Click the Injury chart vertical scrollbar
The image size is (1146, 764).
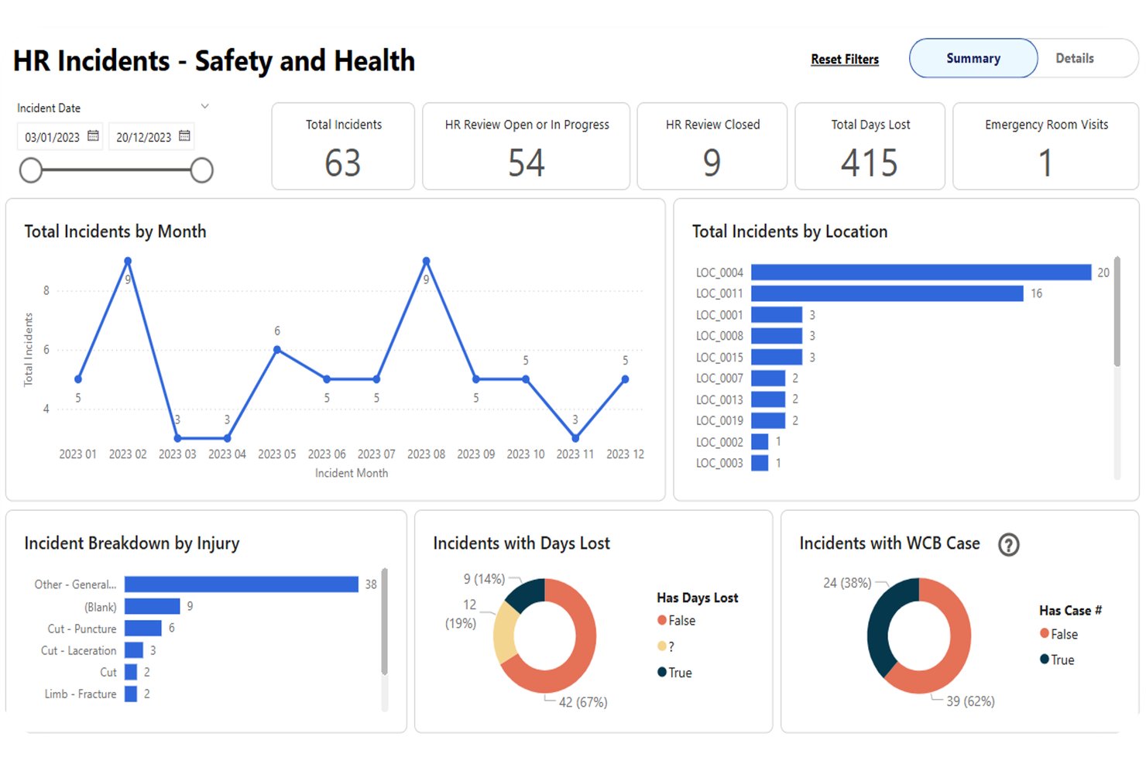point(384,622)
